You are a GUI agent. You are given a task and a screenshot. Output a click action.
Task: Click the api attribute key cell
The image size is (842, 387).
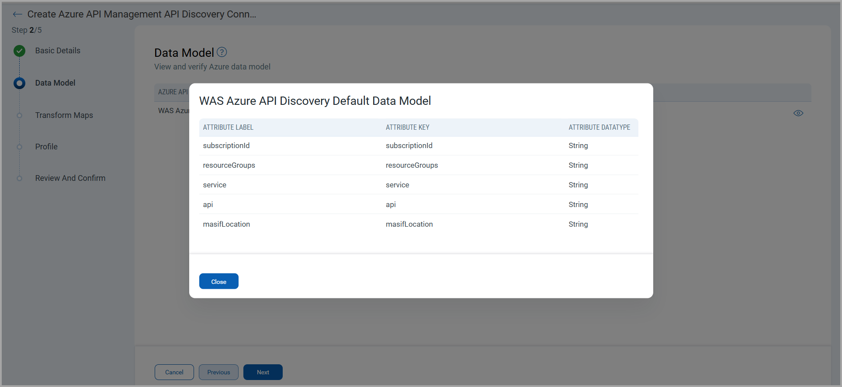391,205
